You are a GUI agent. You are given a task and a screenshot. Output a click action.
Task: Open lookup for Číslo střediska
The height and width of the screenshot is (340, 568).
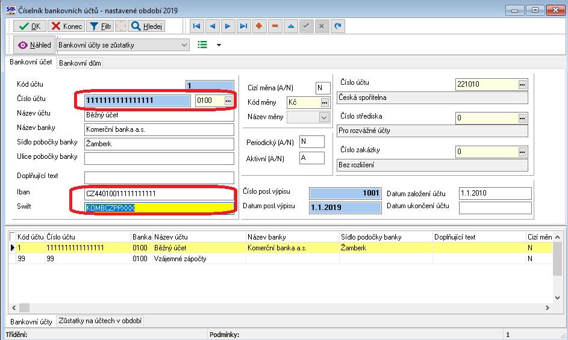pos(522,118)
